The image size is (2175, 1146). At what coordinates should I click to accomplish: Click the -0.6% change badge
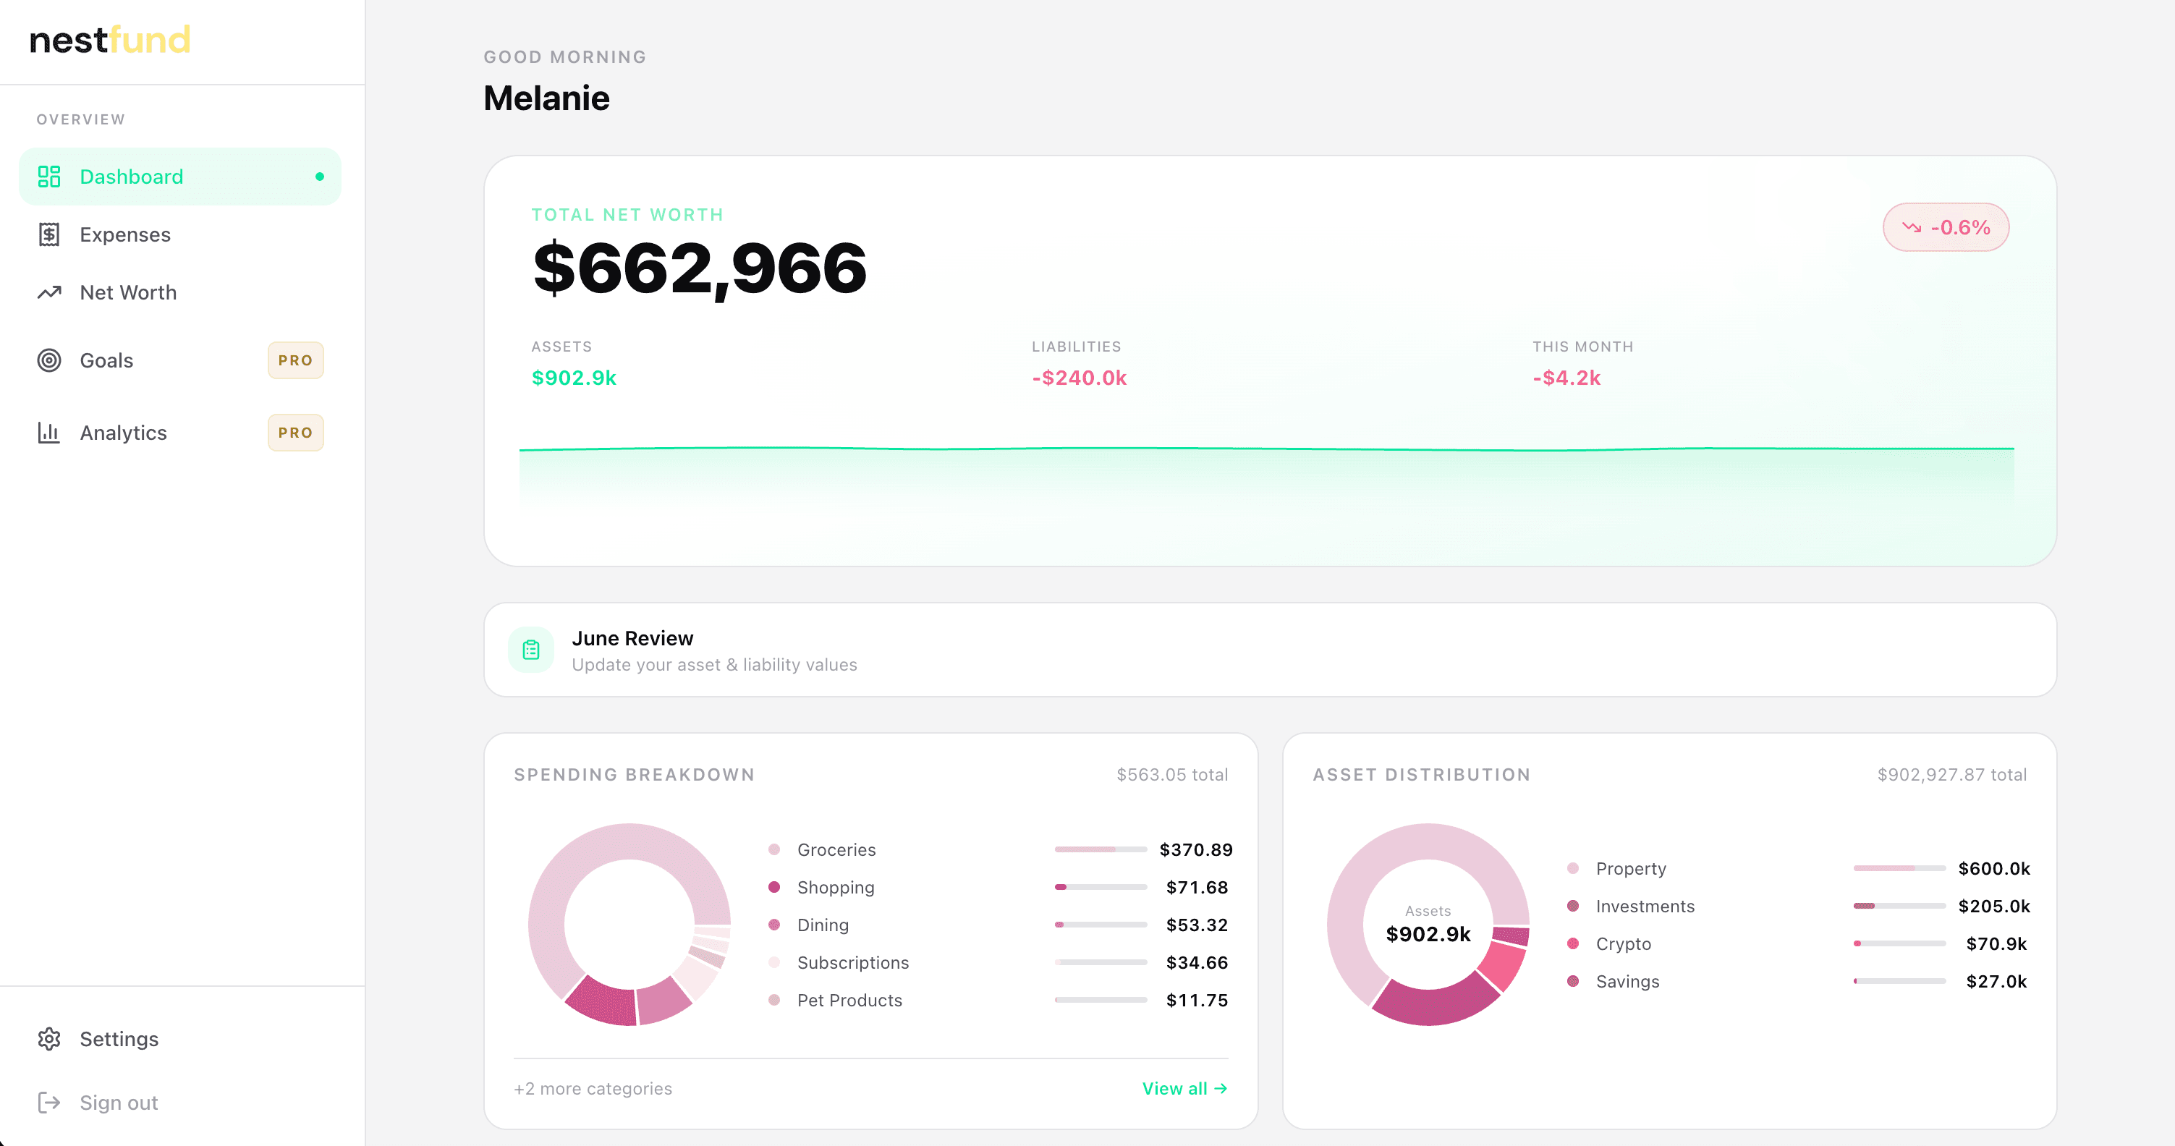(1946, 227)
